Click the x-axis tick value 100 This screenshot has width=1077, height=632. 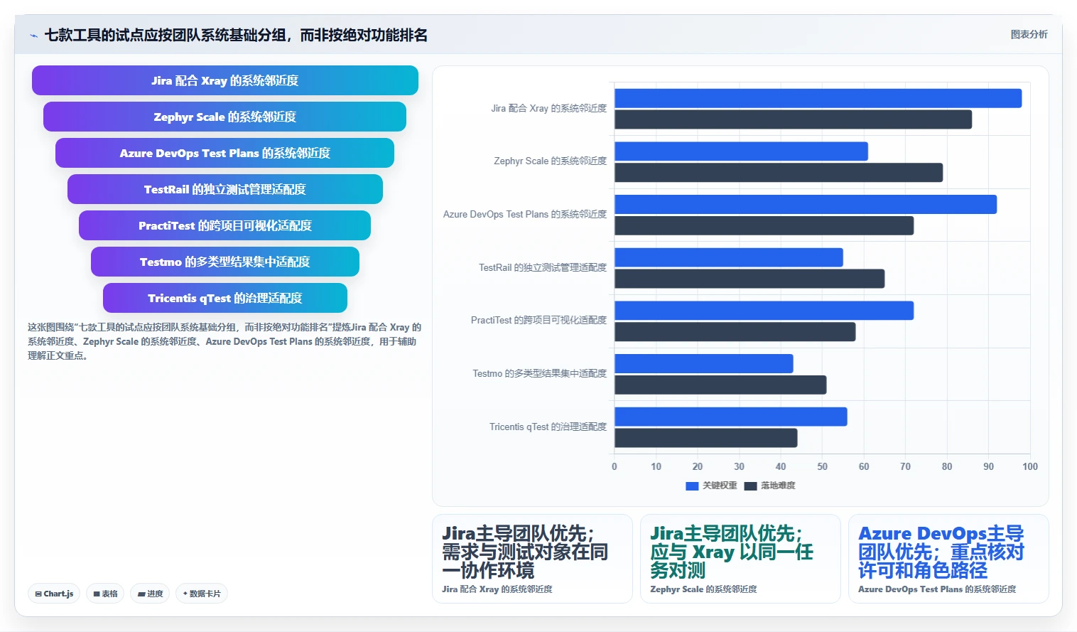click(1029, 466)
